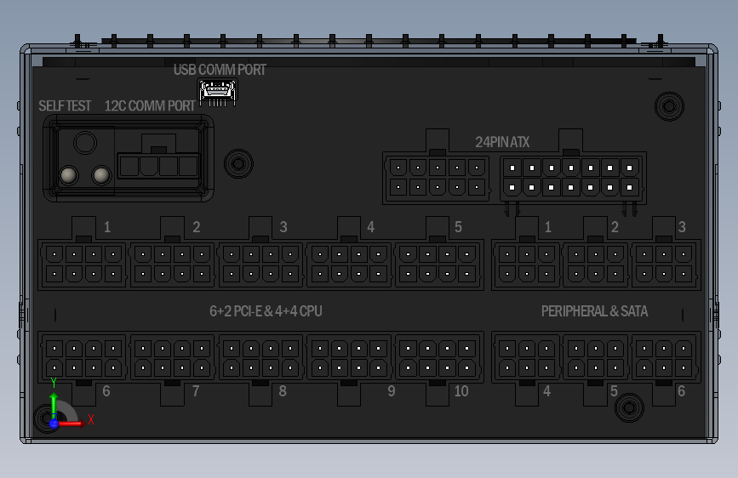Select PCI-E connector number 3
This screenshot has height=478, width=738.
point(260,264)
